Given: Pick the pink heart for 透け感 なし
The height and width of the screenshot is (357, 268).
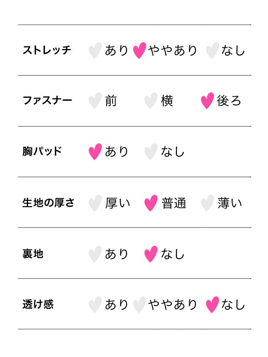Looking at the screenshot, I should 212,305.
